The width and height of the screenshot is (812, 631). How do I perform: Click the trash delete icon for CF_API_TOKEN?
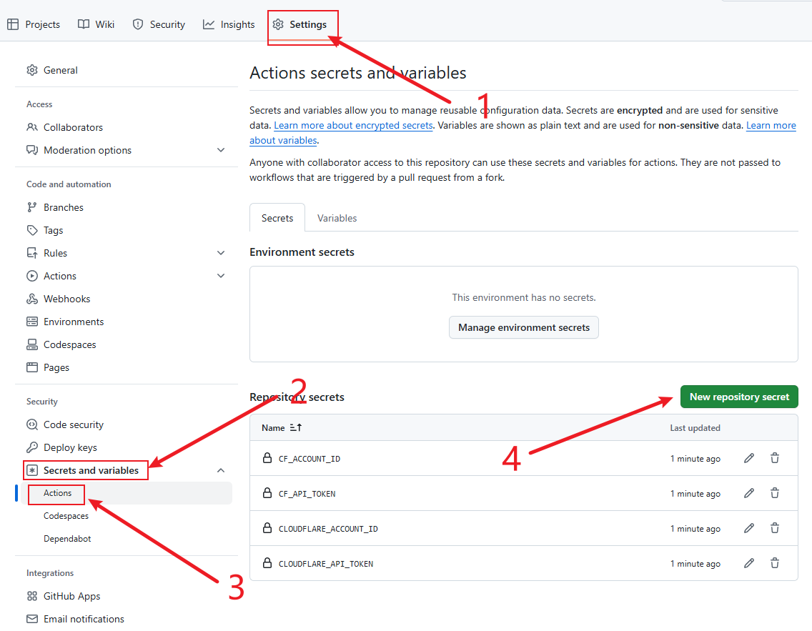775,493
